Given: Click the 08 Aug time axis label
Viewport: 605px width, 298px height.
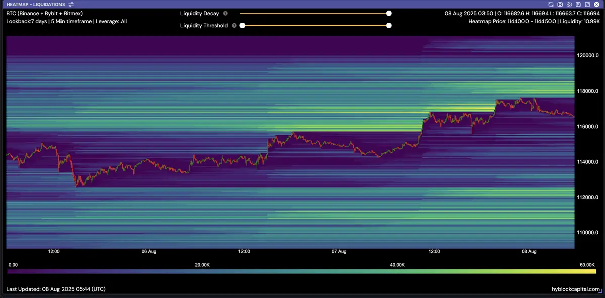Looking at the screenshot, I should point(529,251).
